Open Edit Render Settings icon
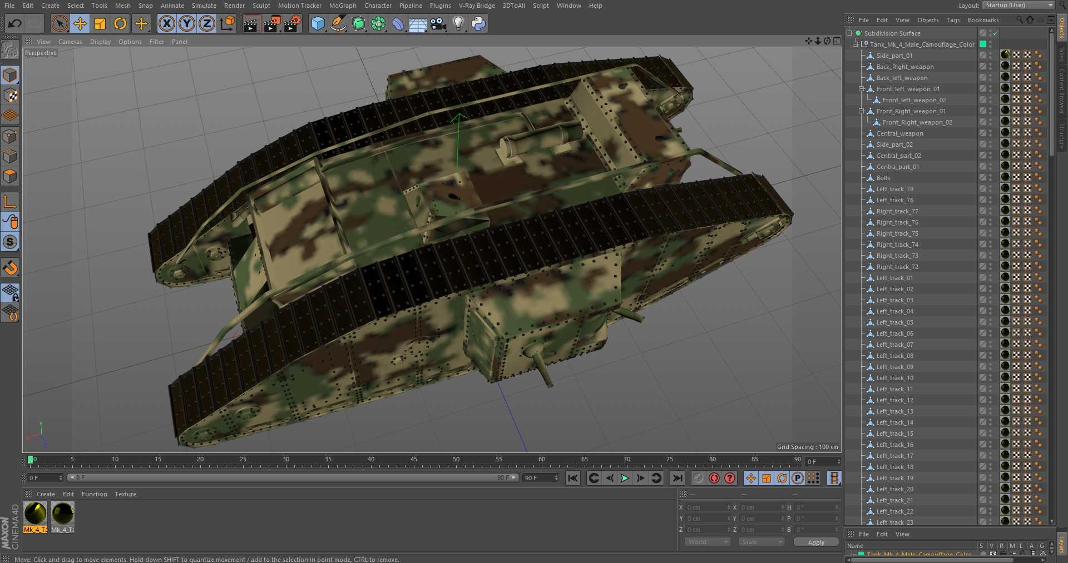The width and height of the screenshot is (1068, 563). [293, 23]
